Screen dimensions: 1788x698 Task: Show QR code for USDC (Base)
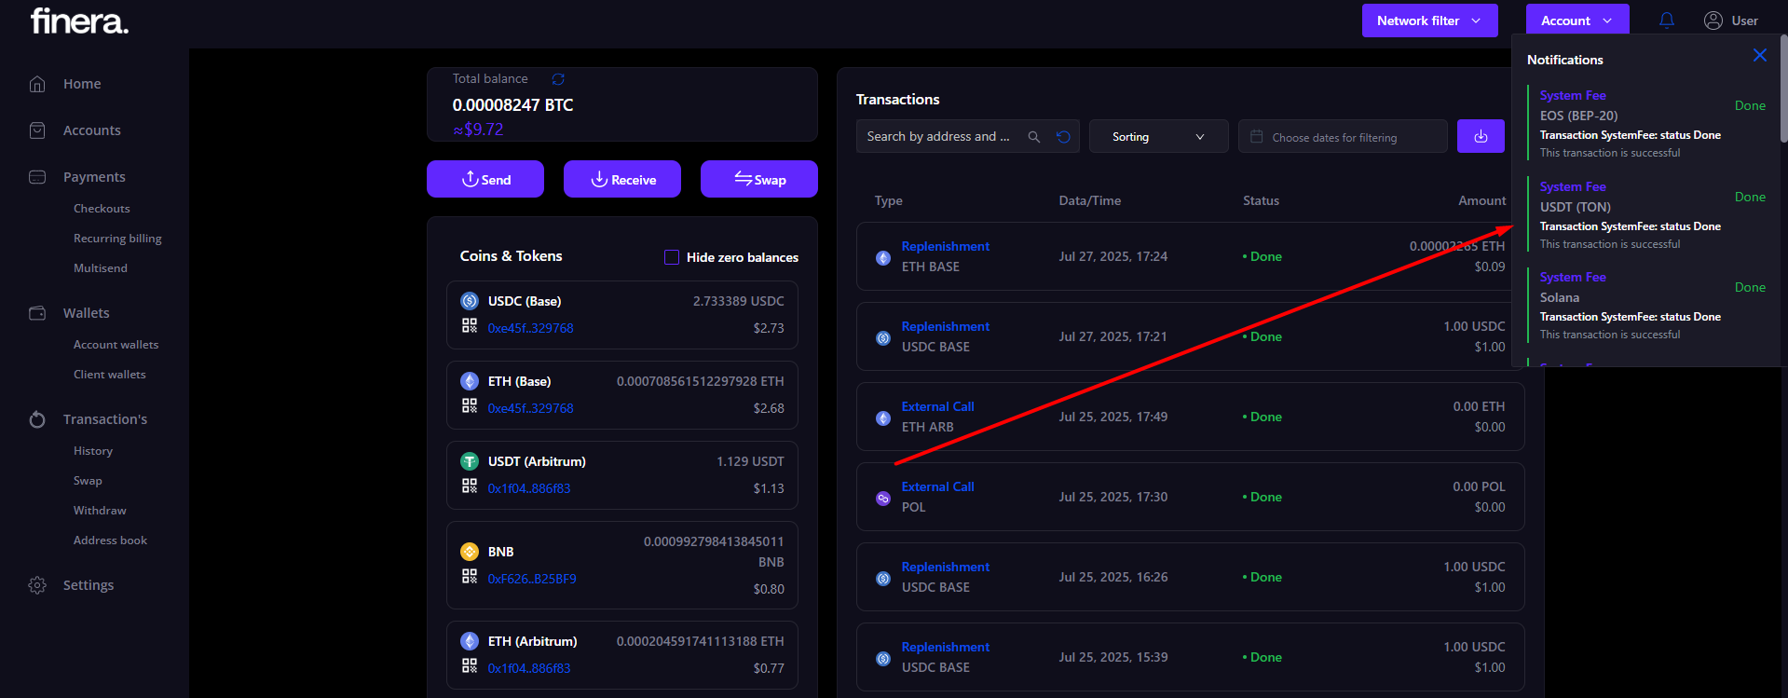coord(470,326)
